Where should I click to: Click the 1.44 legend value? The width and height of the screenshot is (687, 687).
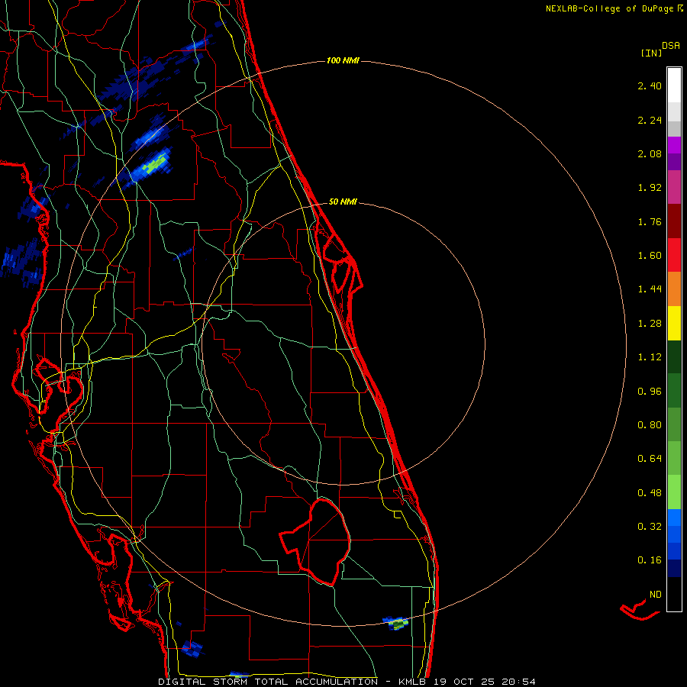650,289
